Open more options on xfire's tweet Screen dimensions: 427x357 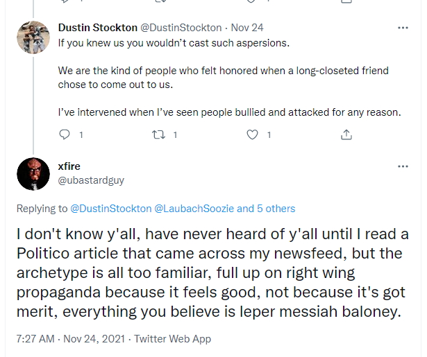403,166
